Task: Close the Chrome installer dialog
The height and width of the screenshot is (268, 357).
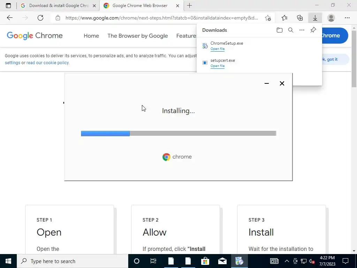Action: [x=282, y=83]
